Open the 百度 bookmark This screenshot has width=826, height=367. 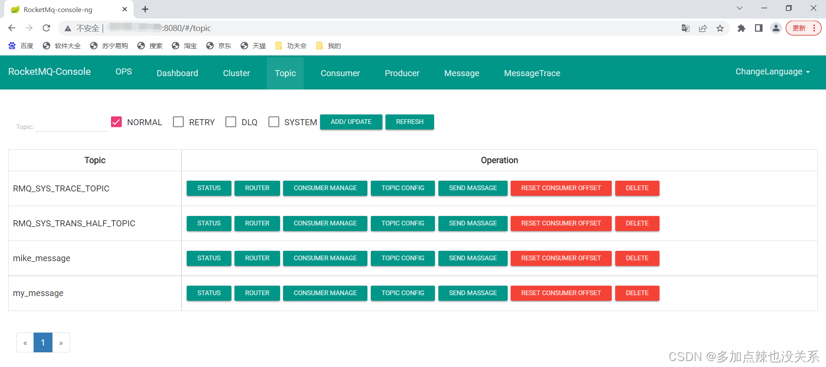(x=21, y=46)
